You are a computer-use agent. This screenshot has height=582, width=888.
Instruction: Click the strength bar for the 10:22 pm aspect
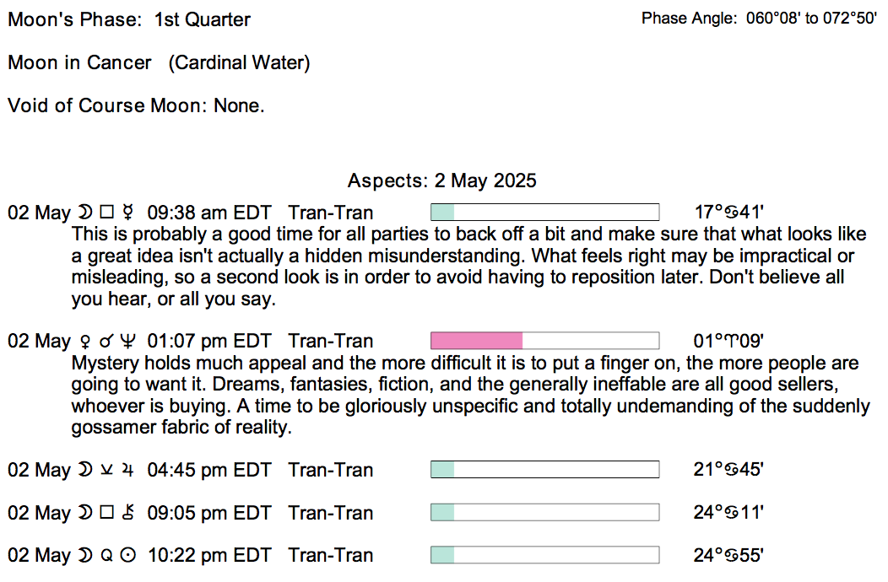pos(544,555)
